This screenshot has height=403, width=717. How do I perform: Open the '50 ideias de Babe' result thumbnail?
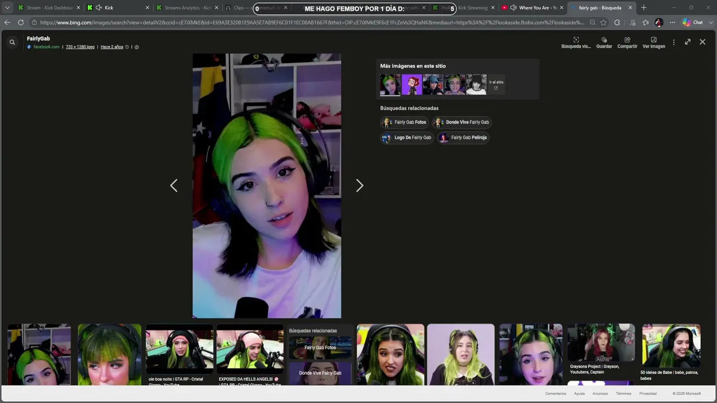click(x=671, y=345)
